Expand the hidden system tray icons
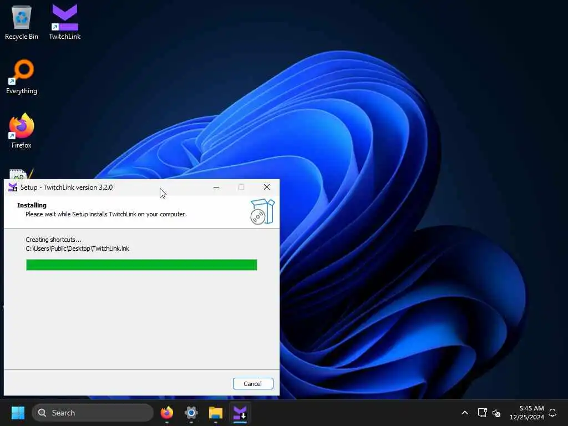The height and width of the screenshot is (426, 568). point(465,413)
